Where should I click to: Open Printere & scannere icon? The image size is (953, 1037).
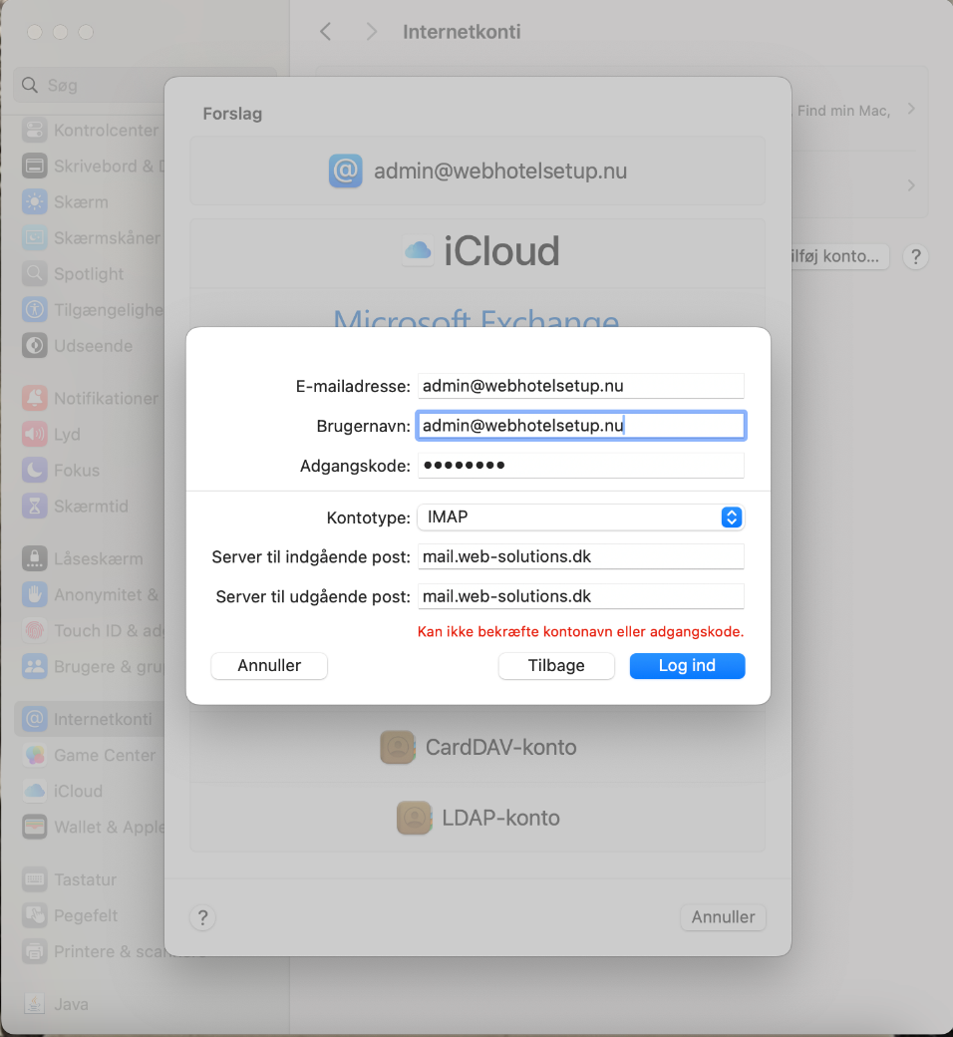(34, 951)
